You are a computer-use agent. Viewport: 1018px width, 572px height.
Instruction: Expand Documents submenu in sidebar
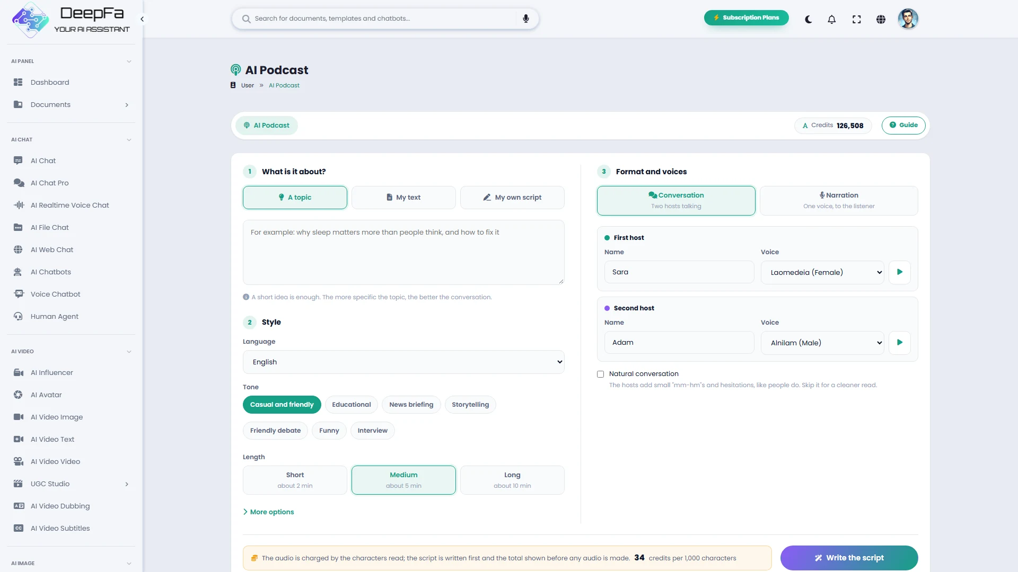click(127, 105)
